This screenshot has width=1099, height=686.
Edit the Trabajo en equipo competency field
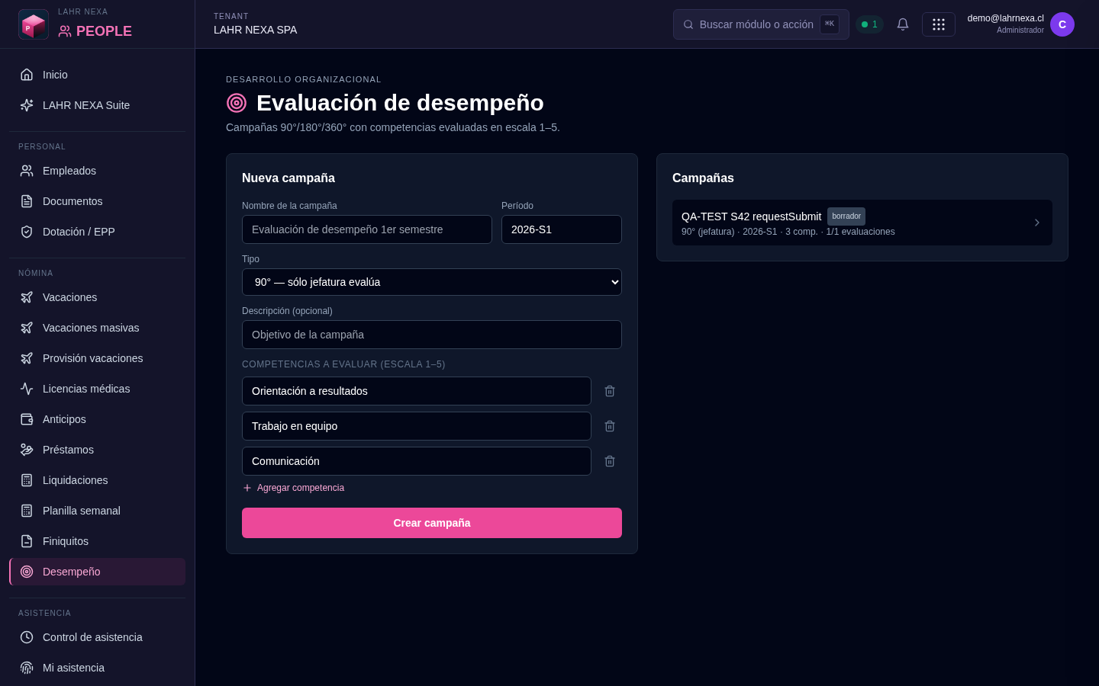pyautogui.click(x=417, y=426)
